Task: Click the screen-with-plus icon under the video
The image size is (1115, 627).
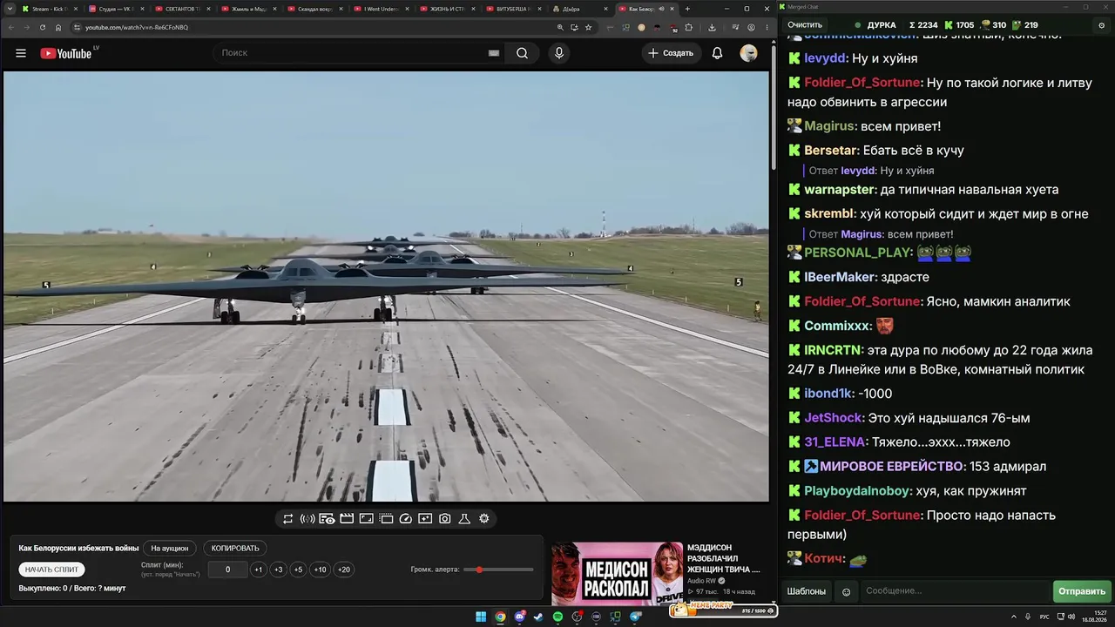Action: (425, 519)
